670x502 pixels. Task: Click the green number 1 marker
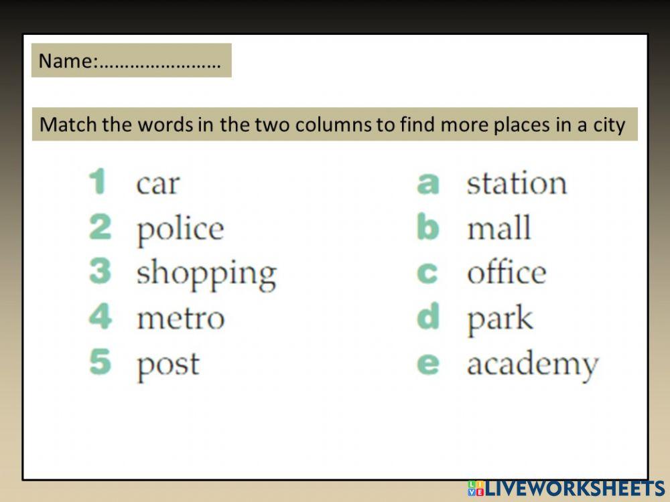pyautogui.click(x=98, y=182)
